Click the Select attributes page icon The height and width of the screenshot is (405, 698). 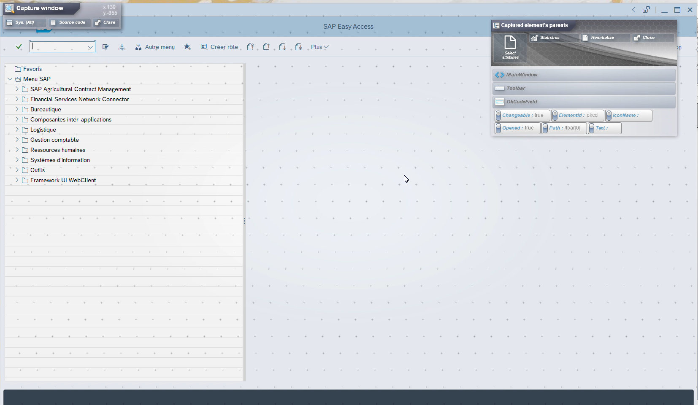point(510,42)
